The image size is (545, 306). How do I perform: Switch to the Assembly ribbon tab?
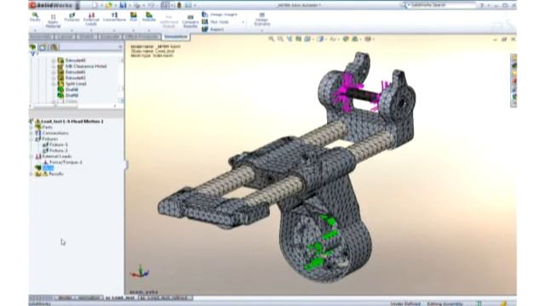tap(42, 37)
